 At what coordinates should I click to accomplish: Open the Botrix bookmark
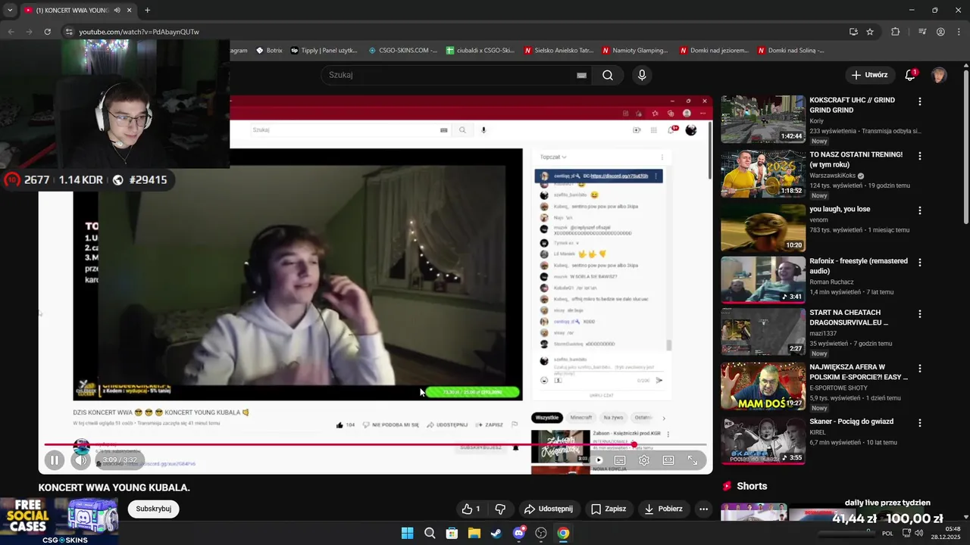click(x=269, y=51)
